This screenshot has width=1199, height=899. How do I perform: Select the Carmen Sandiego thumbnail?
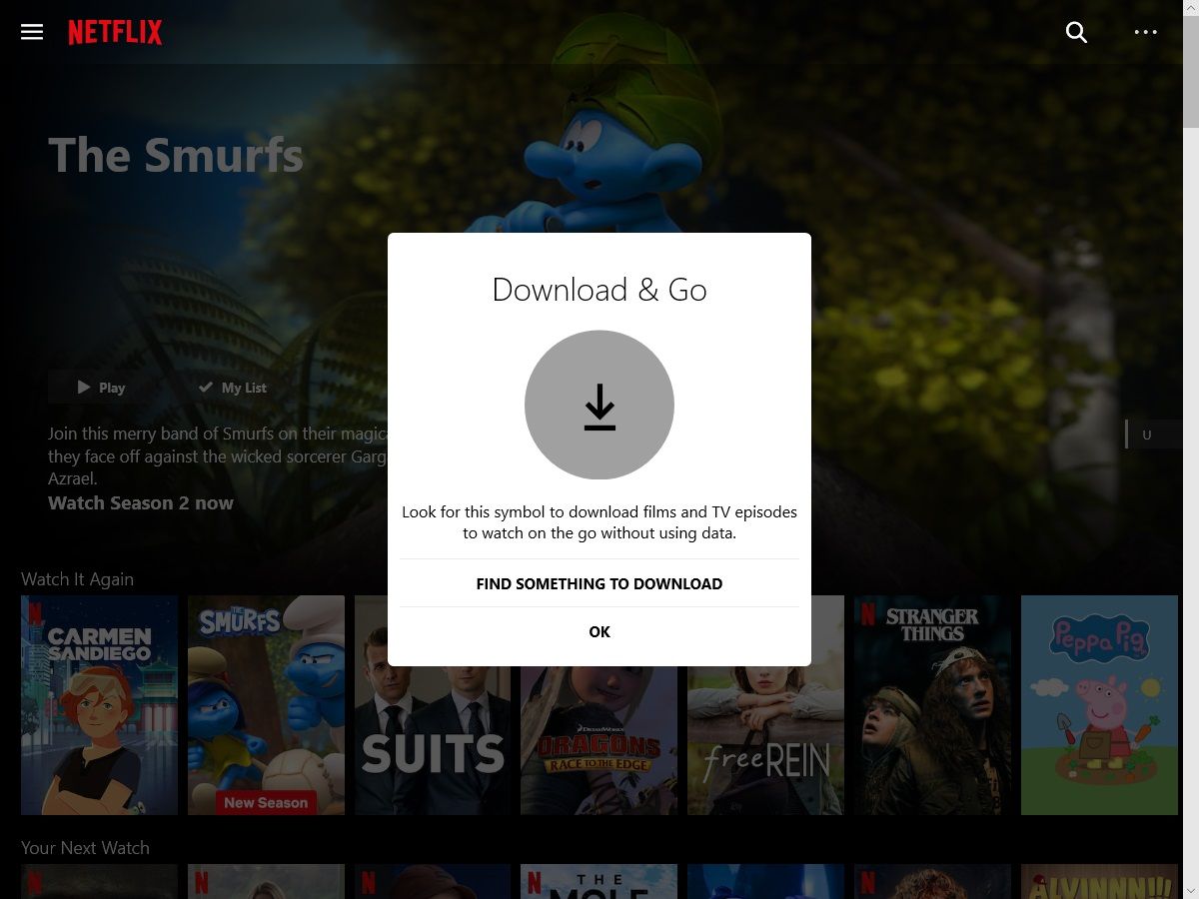tap(99, 704)
